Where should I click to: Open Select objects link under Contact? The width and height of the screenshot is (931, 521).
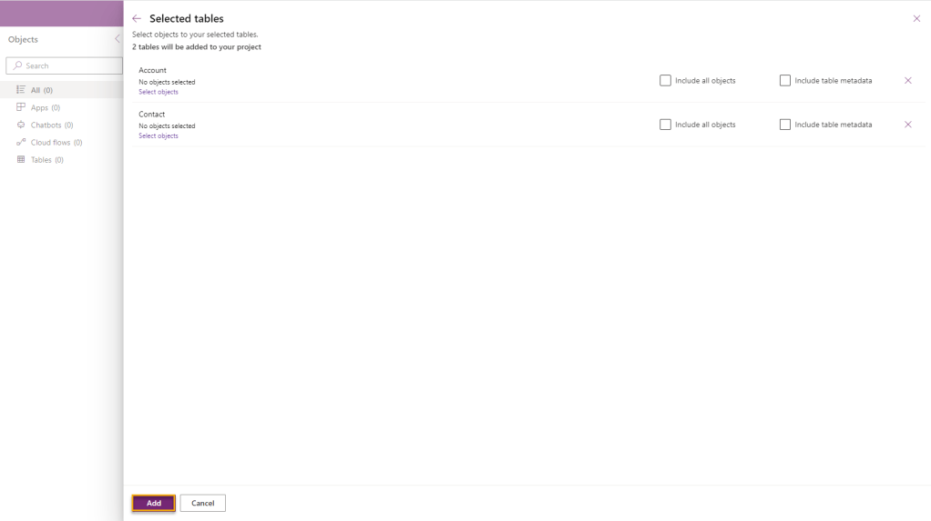click(x=159, y=135)
